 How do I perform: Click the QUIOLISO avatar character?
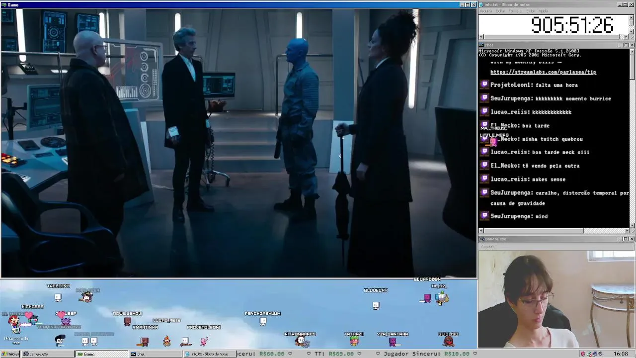(x=449, y=341)
